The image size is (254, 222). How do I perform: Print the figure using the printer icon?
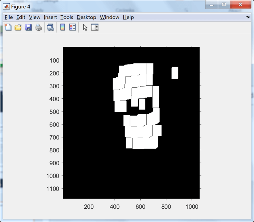(x=39, y=27)
